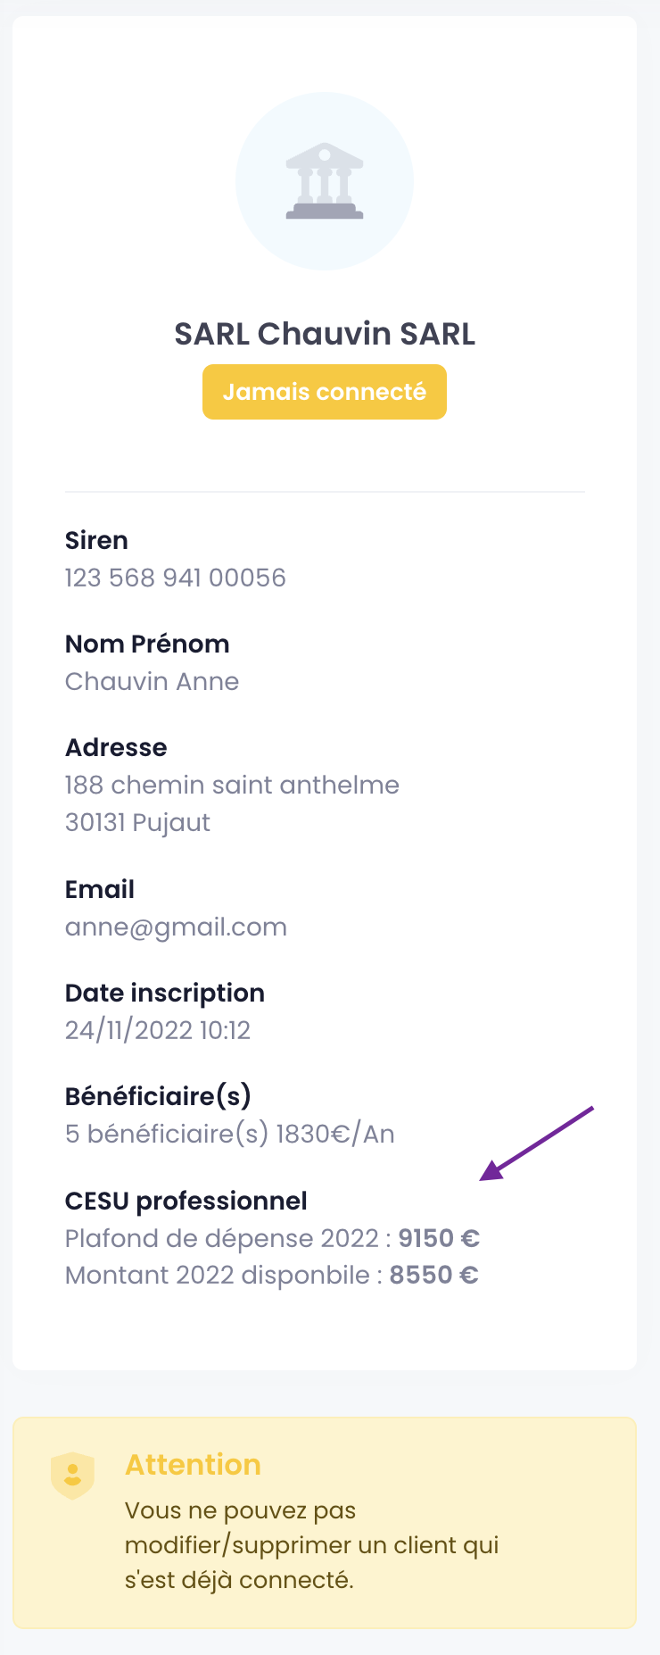Screen dimensions: 660x1655
Task: Click the Attention warning title
Action: click(193, 1465)
